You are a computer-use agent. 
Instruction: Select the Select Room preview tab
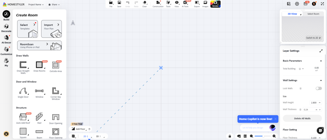[x=313, y=14]
